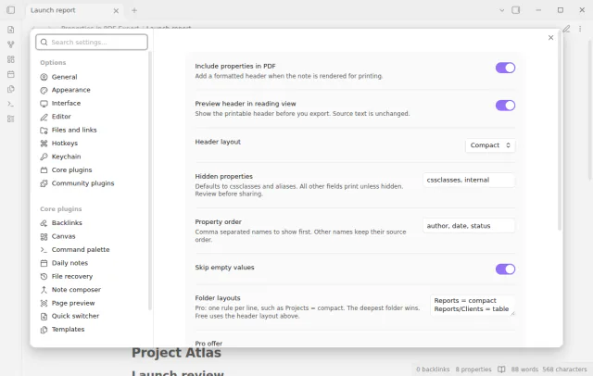Open Files and links settings
593x376 pixels.
[68, 130]
